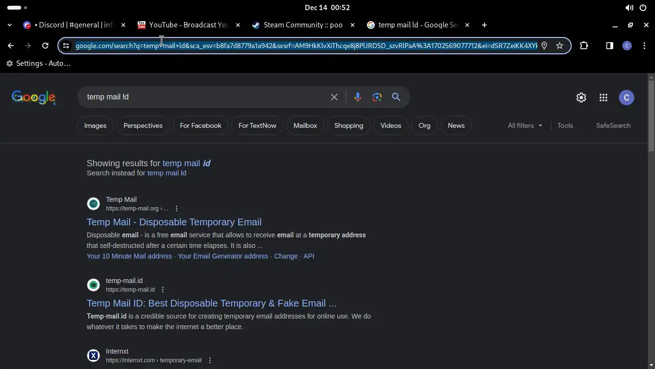Image resolution: width=655 pixels, height=369 pixels.
Task: Open 'Your 10 Minute Mail address' sitelink
Action: [x=129, y=256]
